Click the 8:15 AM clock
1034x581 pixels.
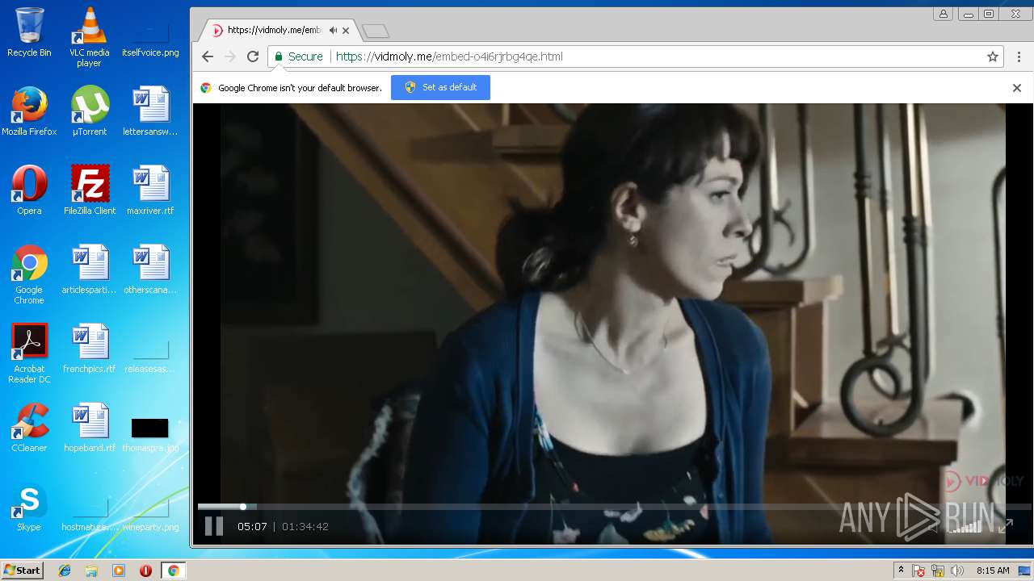pos(993,571)
